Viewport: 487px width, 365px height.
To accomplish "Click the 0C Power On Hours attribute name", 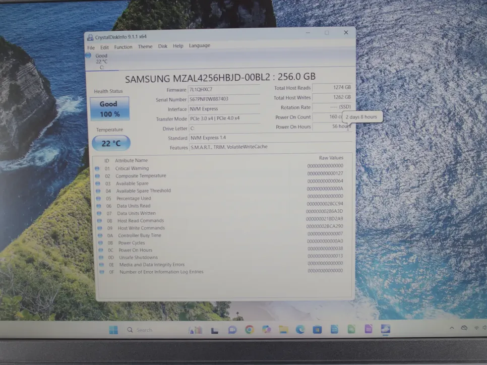I will point(136,250).
